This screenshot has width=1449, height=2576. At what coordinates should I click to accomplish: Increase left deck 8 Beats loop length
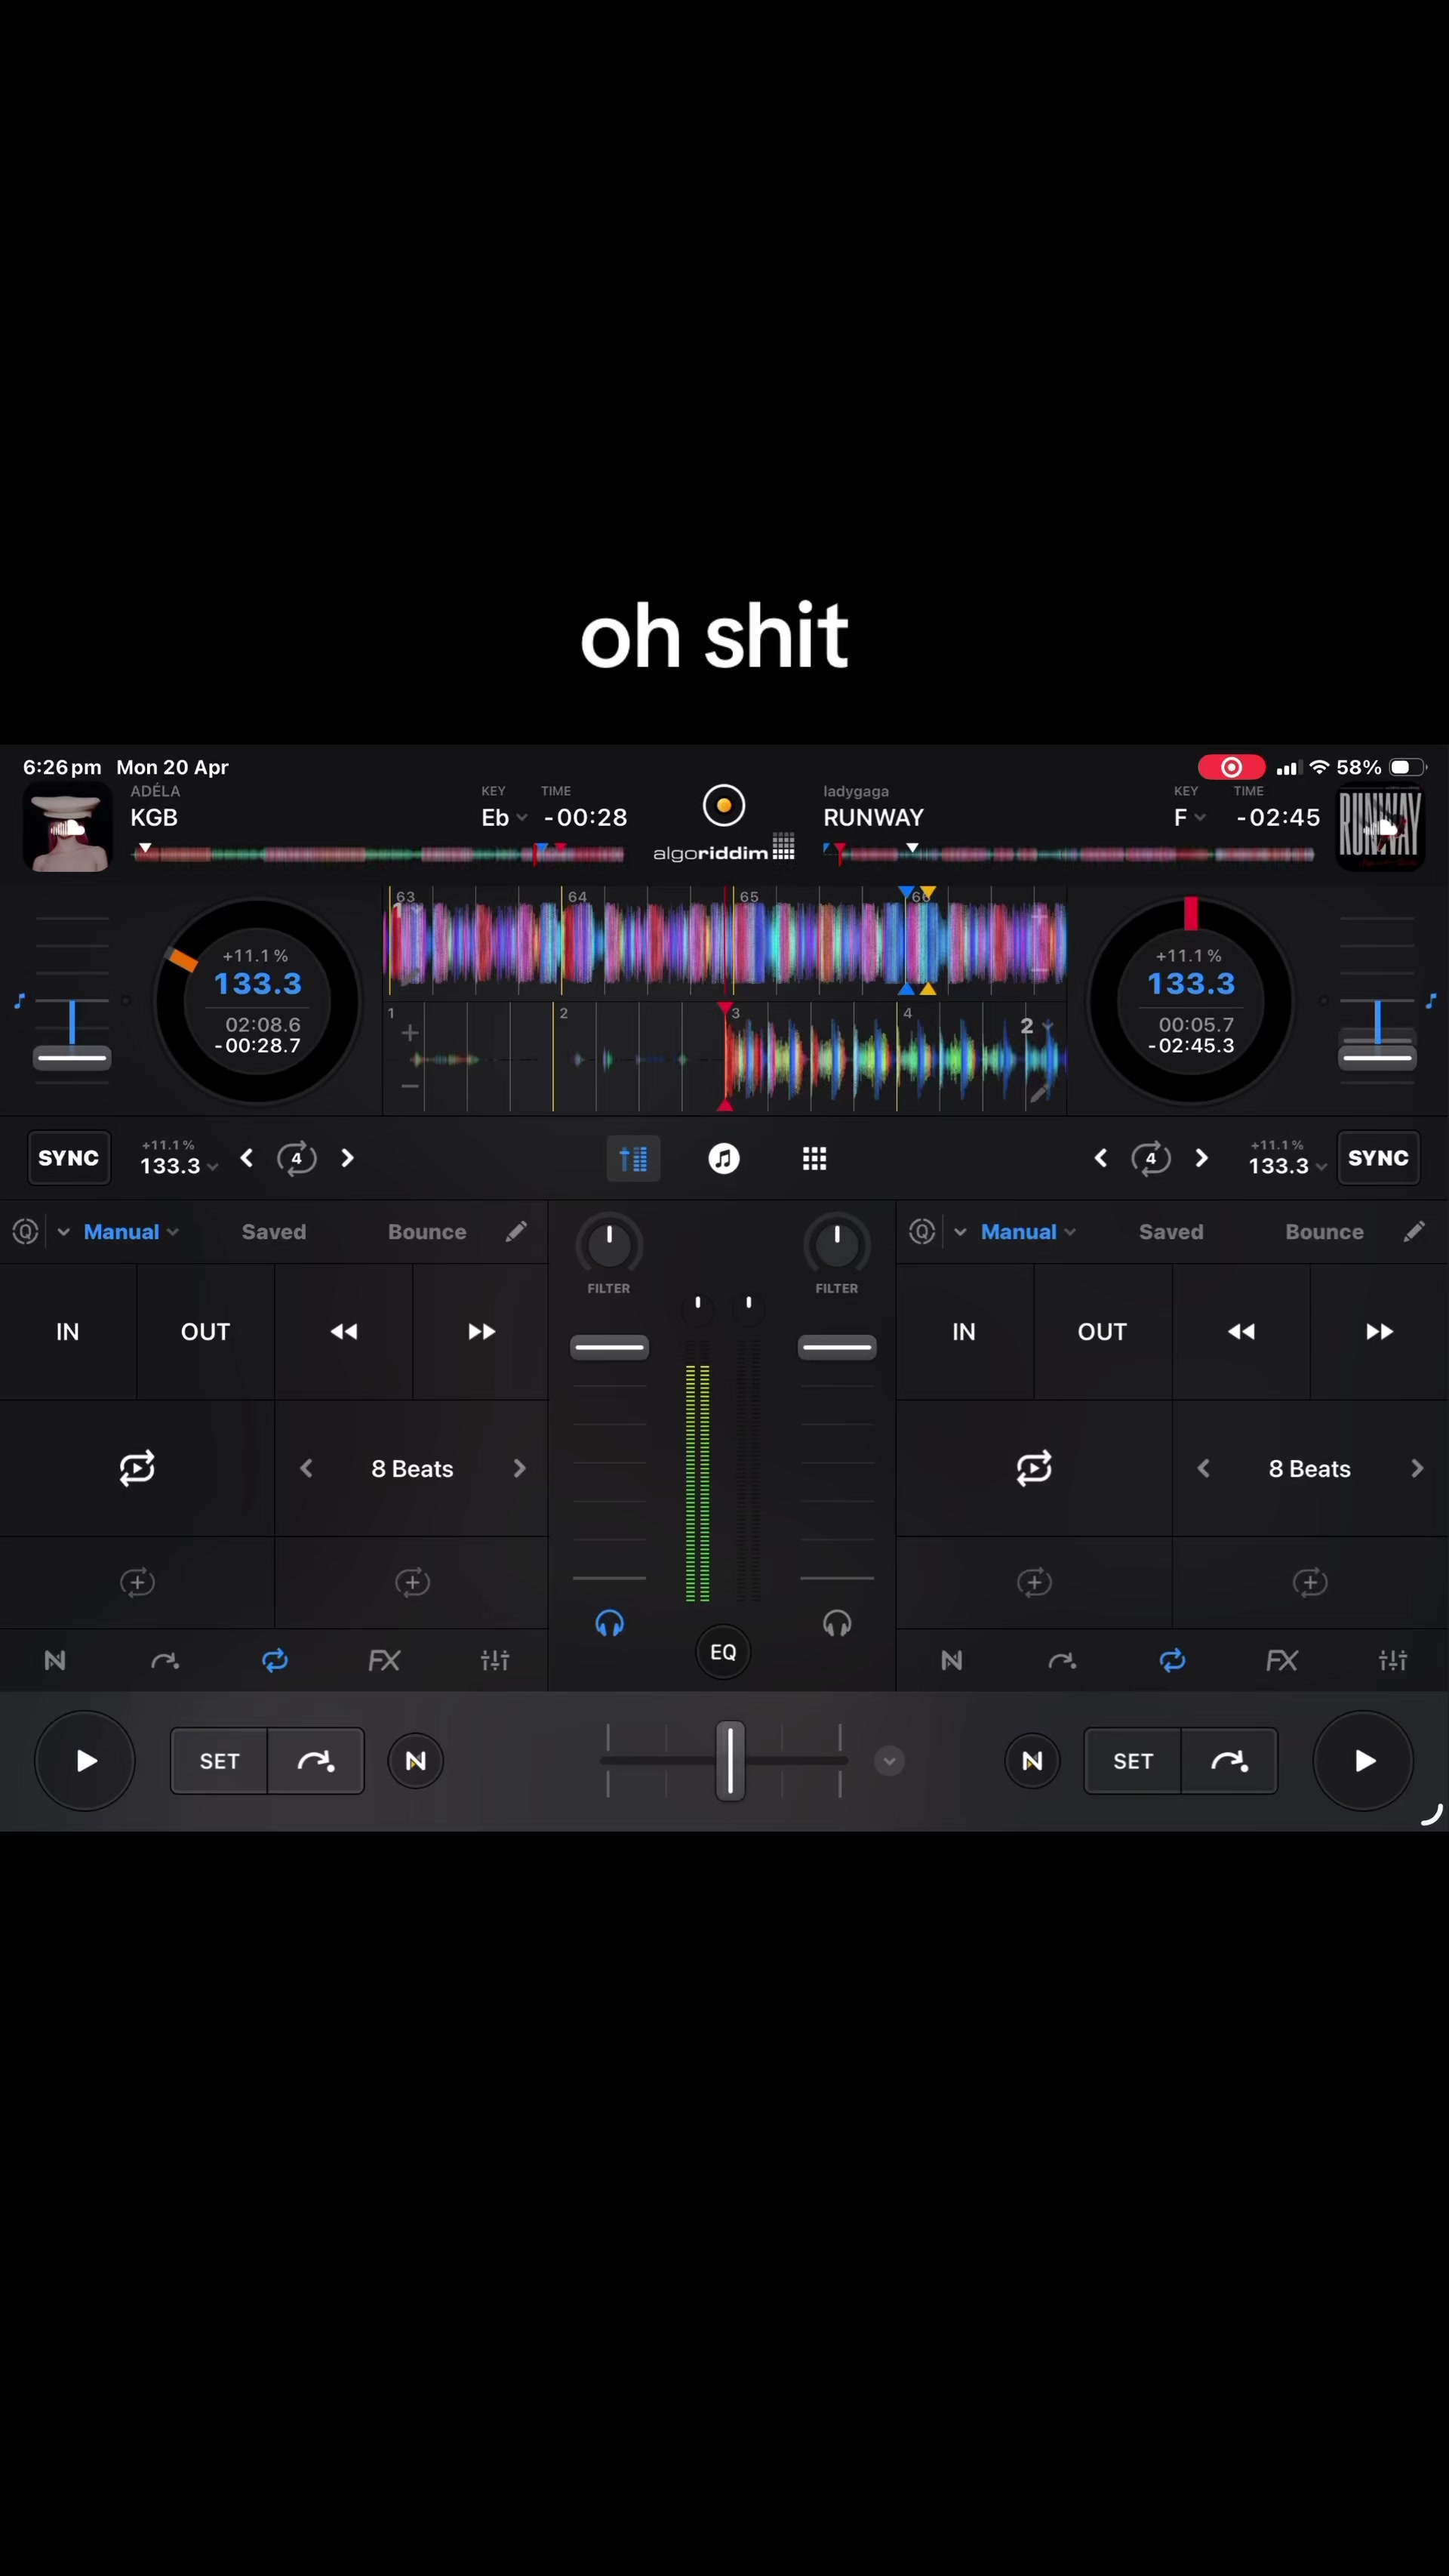[x=518, y=1468]
